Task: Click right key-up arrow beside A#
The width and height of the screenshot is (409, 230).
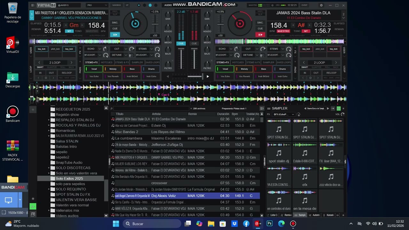Action: pos(309,25)
